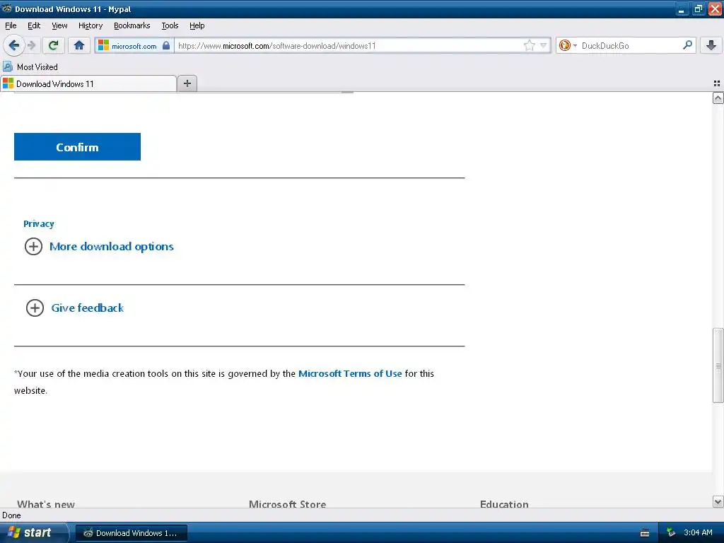Viewport: 724px width, 543px height.
Task: Open the Privacy link
Action: pos(39,224)
